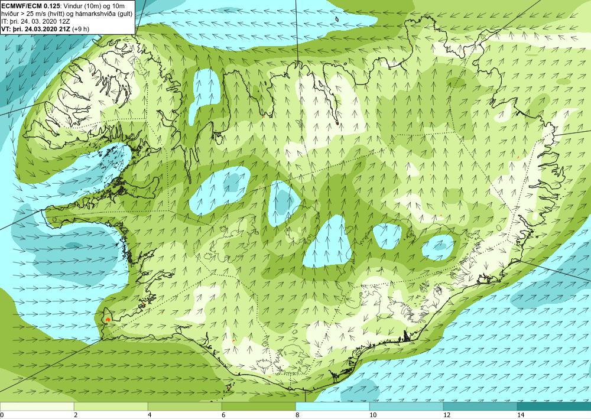This screenshot has width=591, height=419.
Task: Click the legend scale value "0"
Action: (x=2, y=415)
